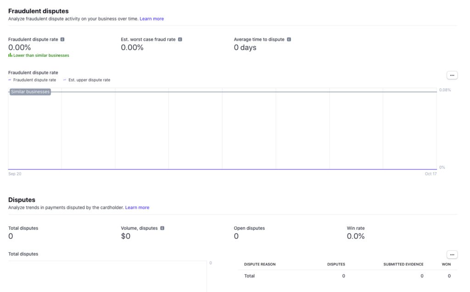Open more options menu for Total disputes section
470x292 pixels.
(452, 254)
